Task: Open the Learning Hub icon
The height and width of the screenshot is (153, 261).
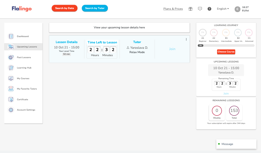Action: pos(11,68)
